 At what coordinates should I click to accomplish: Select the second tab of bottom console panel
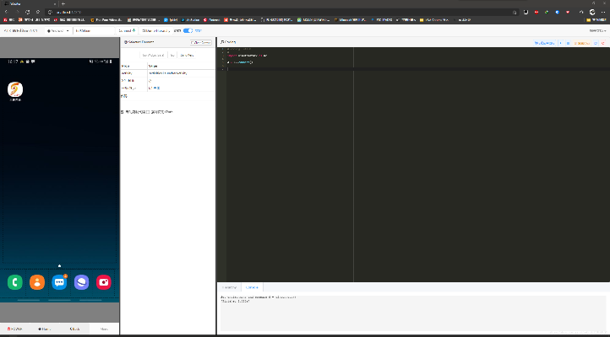click(252, 287)
